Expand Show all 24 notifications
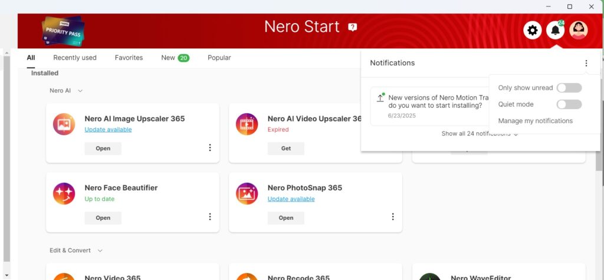 (480, 134)
